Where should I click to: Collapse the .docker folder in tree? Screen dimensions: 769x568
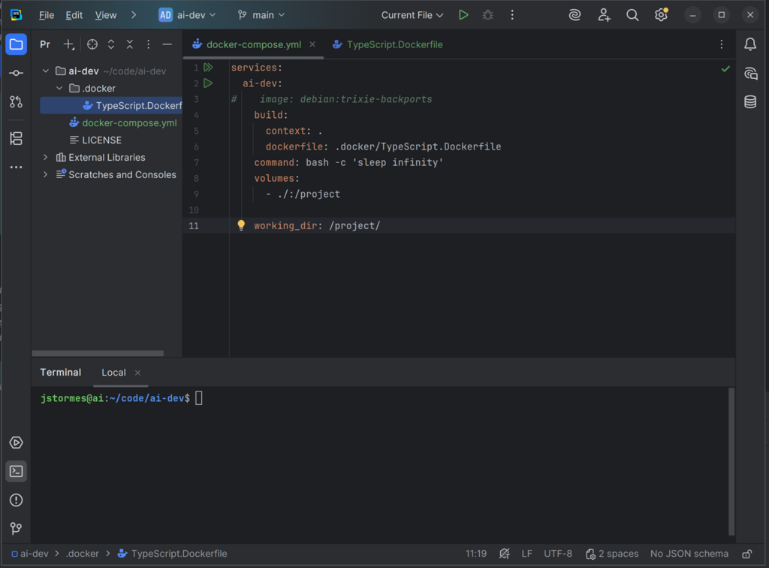coord(60,89)
